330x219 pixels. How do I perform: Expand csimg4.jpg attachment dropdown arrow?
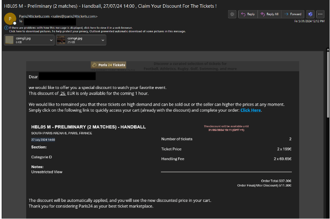click(x=103, y=40)
